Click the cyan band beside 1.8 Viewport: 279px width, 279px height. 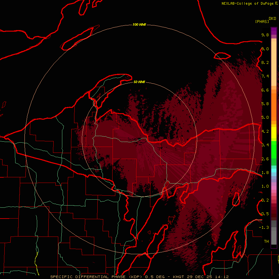(274, 170)
